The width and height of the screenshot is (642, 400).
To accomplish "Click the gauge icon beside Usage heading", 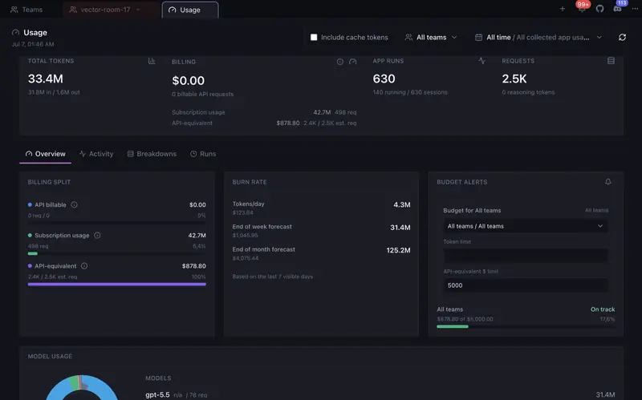I will (x=15, y=32).
